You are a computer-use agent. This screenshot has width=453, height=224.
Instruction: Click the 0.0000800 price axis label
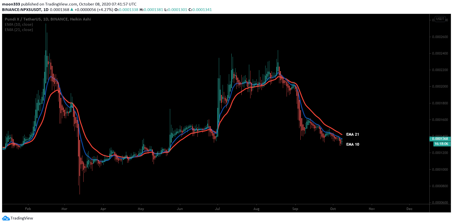[440, 186]
